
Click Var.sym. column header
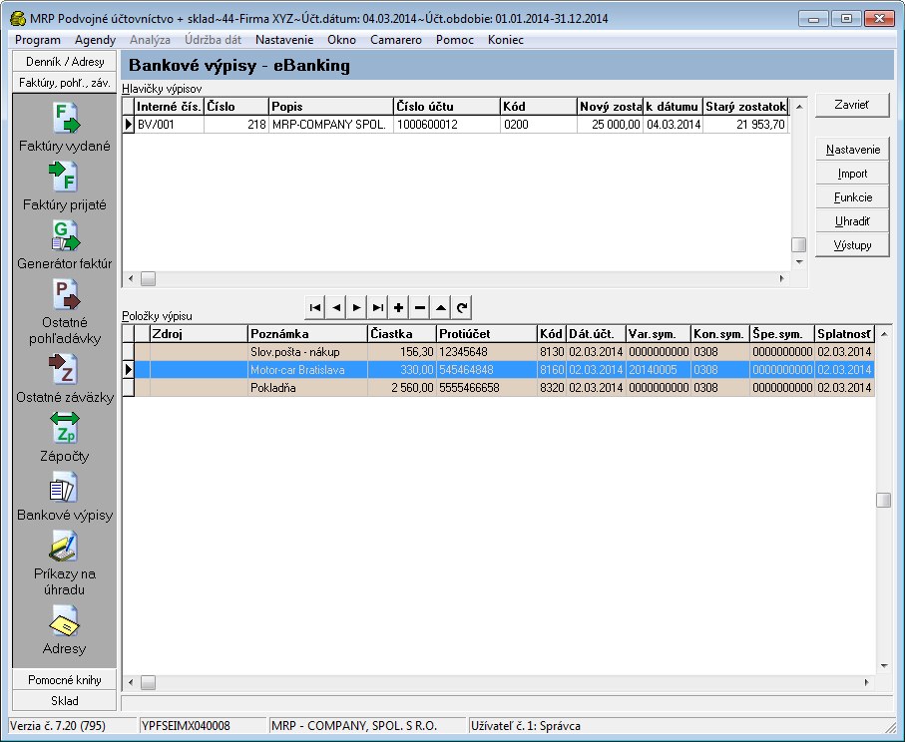click(659, 333)
